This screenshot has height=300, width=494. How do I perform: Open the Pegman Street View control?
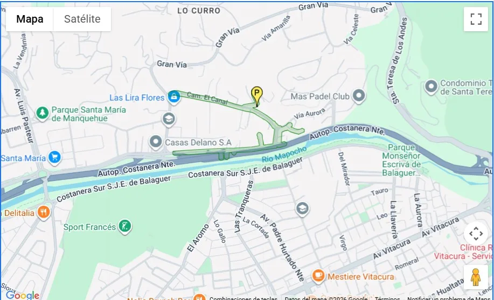[x=476, y=277]
